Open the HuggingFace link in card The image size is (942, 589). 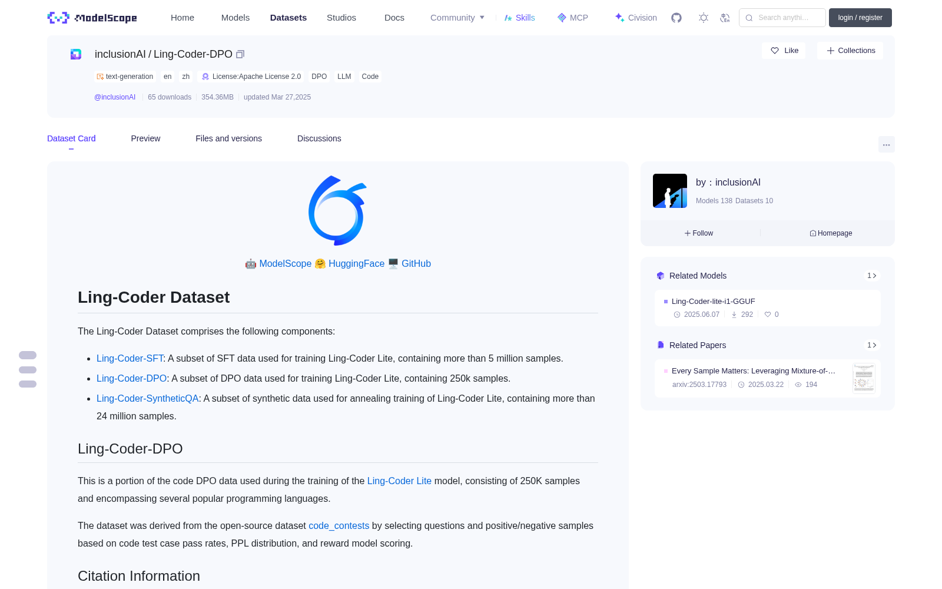pos(356,264)
